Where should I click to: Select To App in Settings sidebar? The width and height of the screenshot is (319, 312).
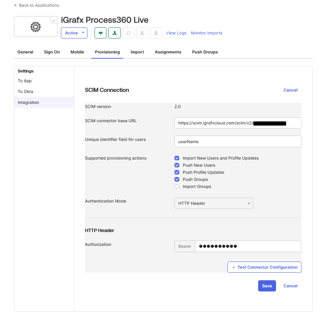tap(25, 81)
